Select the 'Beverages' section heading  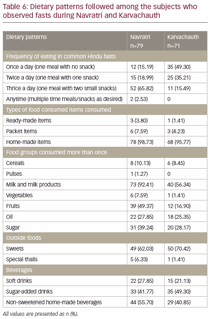tap(19, 270)
